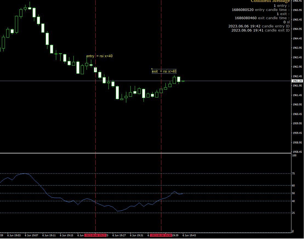Viewport: 304px width, 239px height.
Task: Click RSI scale level 40
Action: 293,201
